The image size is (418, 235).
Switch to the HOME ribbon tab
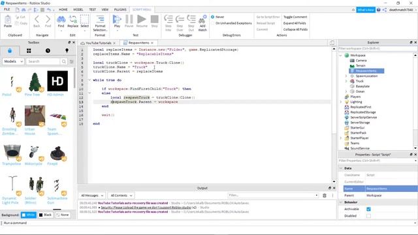coord(63,9)
